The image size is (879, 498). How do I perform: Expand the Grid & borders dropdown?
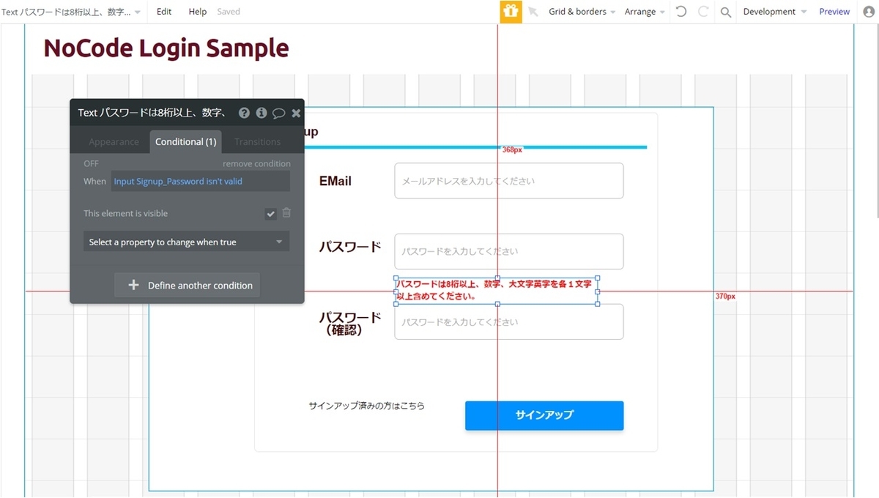578,11
